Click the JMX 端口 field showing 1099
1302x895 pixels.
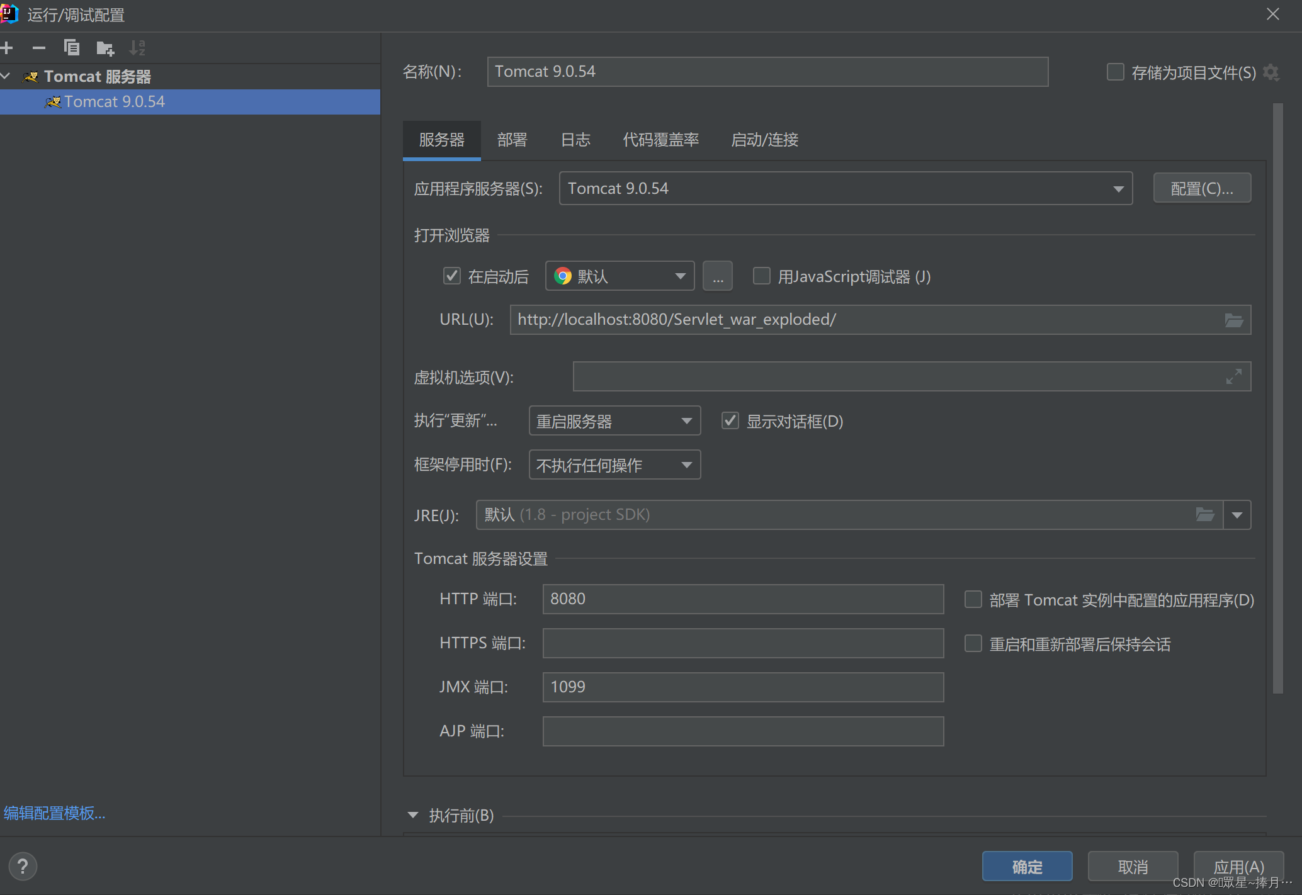[x=743, y=687]
